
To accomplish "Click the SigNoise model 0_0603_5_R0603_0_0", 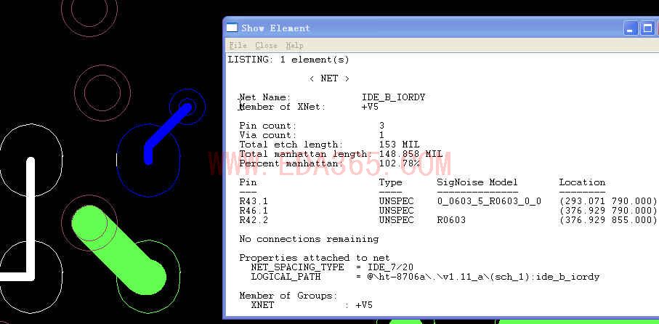I will (489, 201).
